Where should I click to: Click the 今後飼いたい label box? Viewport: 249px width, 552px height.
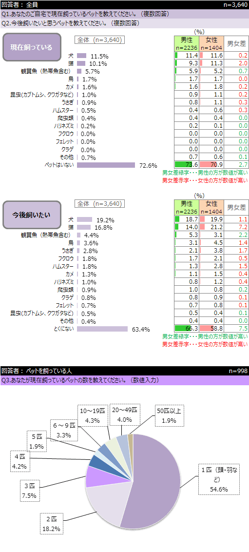pyautogui.click(x=32, y=215)
